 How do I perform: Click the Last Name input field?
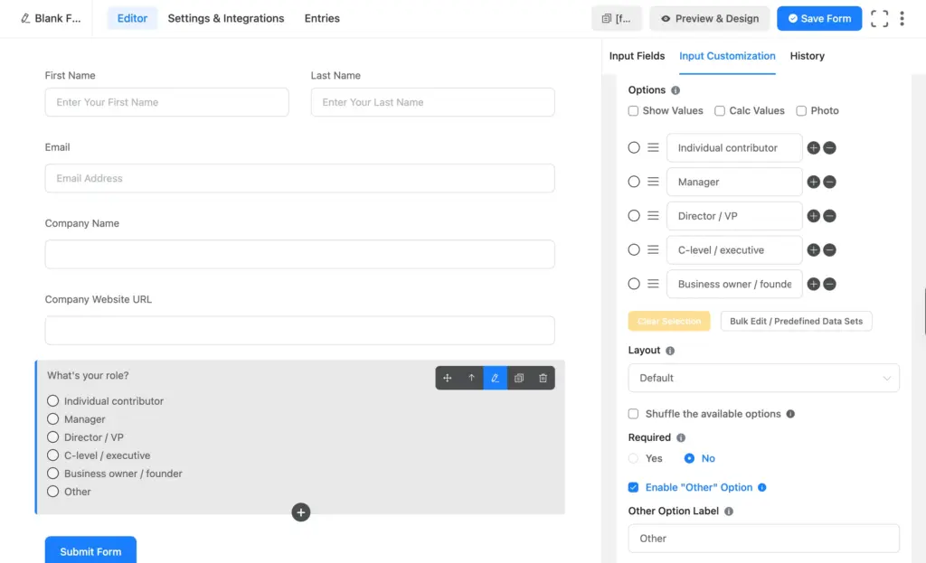432,102
